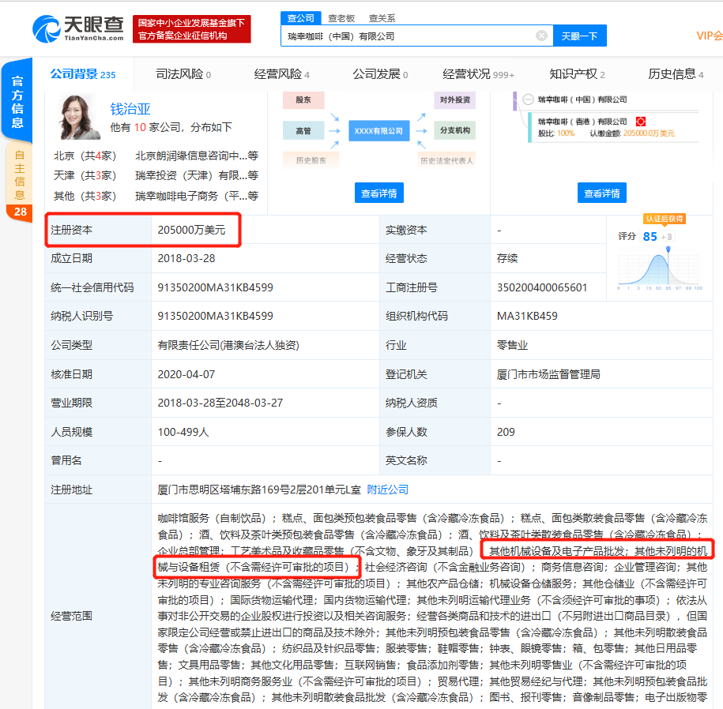Image resolution: width=723 pixels, height=709 pixels.
Task: Switch search mode to 查关系
Action: (382, 17)
